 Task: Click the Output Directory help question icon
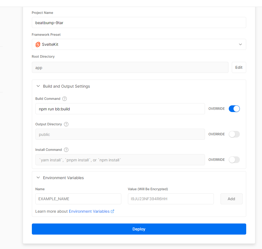click(x=66, y=124)
